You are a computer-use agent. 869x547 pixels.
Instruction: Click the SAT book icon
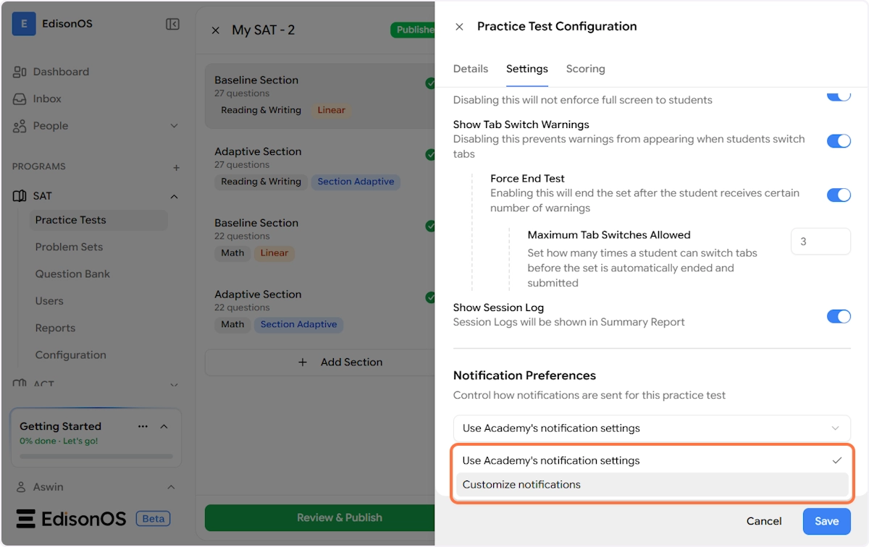pyautogui.click(x=20, y=196)
